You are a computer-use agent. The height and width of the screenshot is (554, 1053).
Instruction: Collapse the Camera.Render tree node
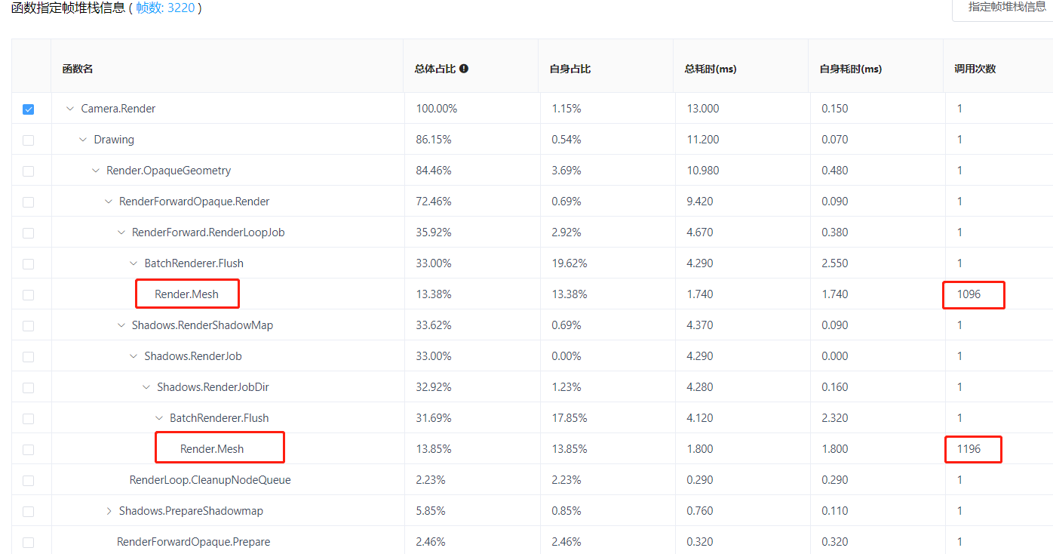tap(70, 109)
